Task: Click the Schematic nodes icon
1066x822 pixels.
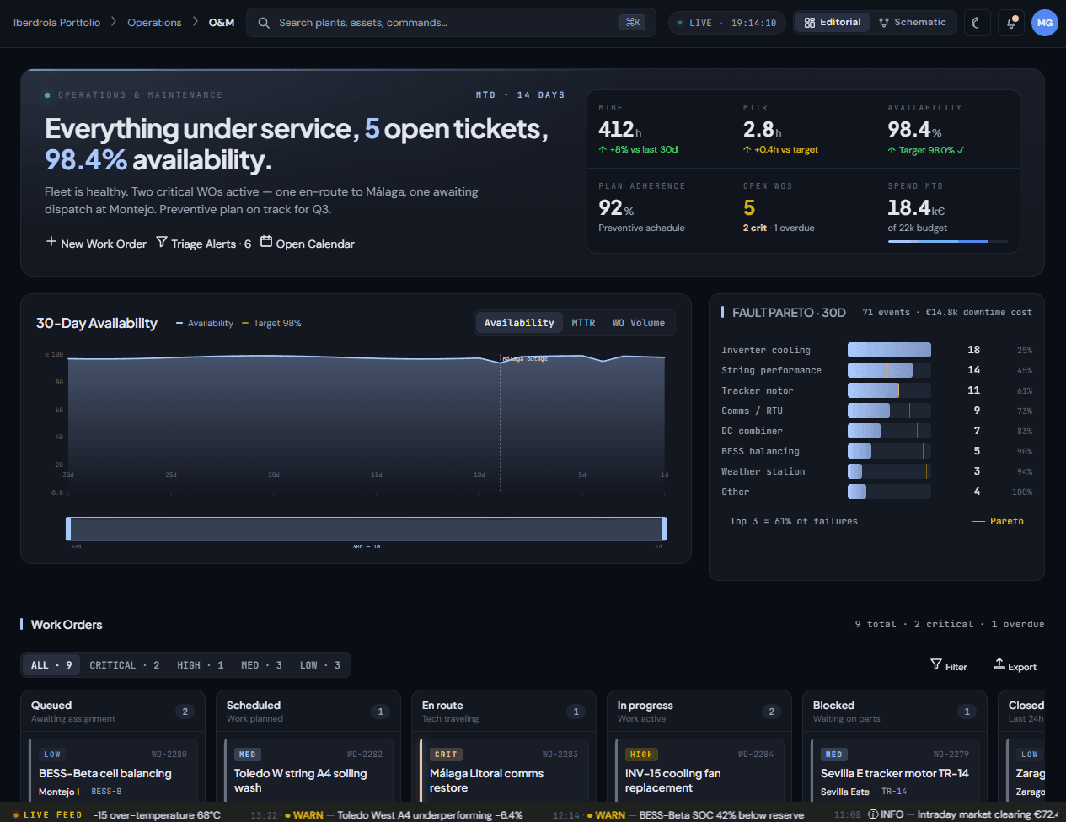Action: click(884, 23)
